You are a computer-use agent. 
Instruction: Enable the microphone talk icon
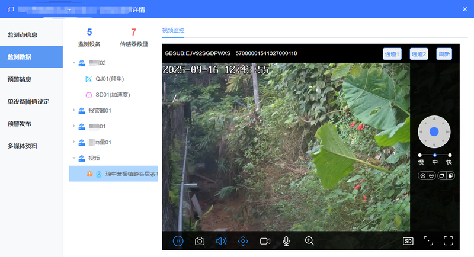(x=287, y=241)
